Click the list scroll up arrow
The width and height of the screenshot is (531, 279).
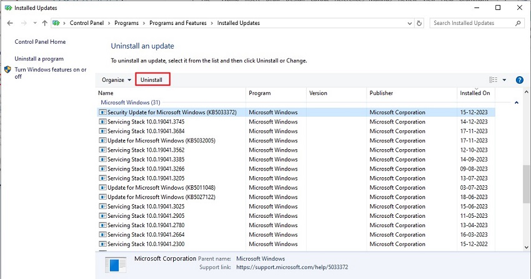tap(526, 92)
